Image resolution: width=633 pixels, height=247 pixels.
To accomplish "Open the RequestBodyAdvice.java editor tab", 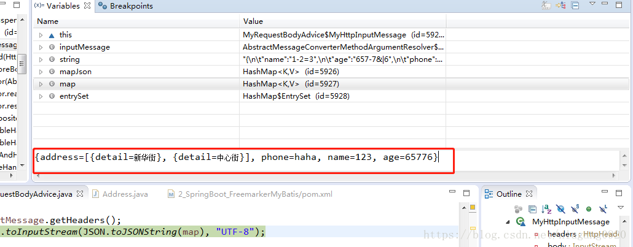I will coord(36,194).
